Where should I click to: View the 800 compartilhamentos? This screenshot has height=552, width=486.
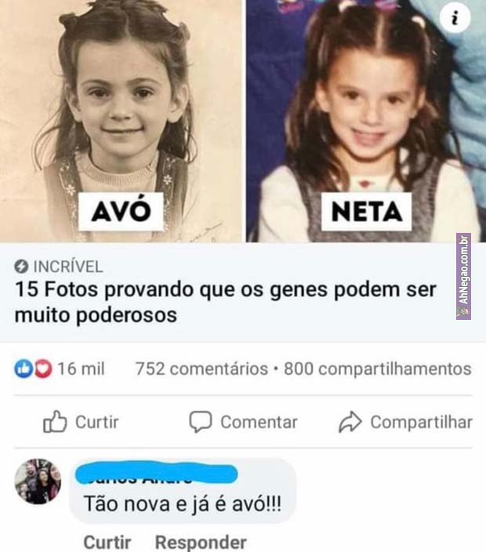pyautogui.click(x=378, y=369)
